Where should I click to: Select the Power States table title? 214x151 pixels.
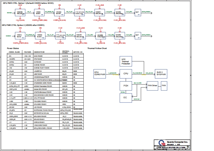coord(13,48)
